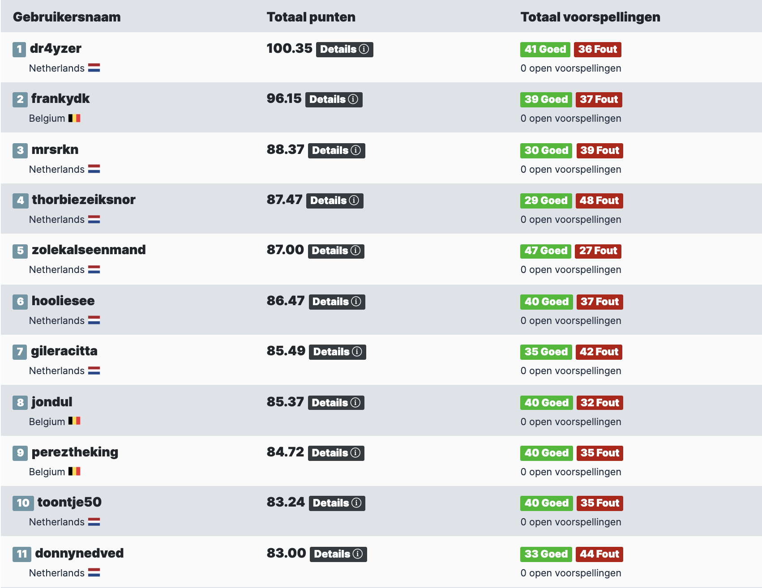Select the 41 Goed badge for dr4yzer
The height and width of the screenshot is (588, 762).
point(545,49)
